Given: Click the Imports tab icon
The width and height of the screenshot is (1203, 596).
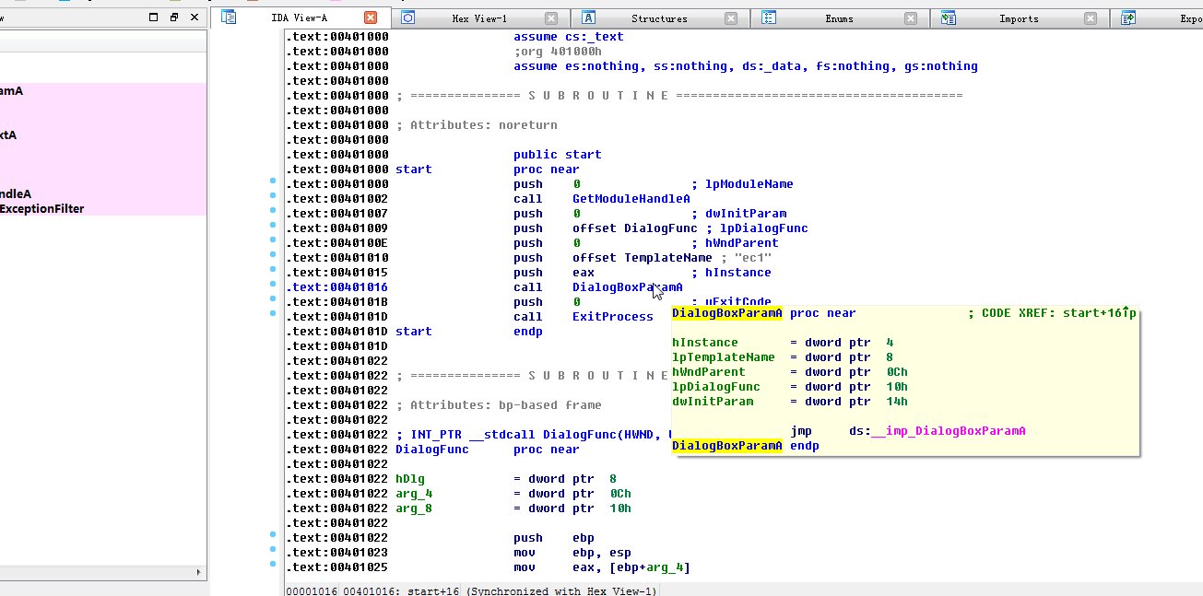Looking at the screenshot, I should 948,18.
